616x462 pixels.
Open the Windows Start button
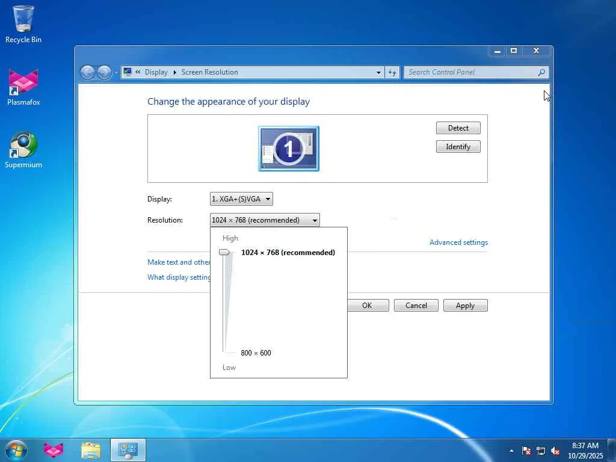(x=16, y=450)
